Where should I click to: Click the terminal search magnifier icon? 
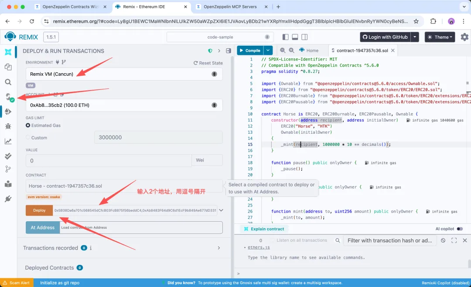coord(338,240)
